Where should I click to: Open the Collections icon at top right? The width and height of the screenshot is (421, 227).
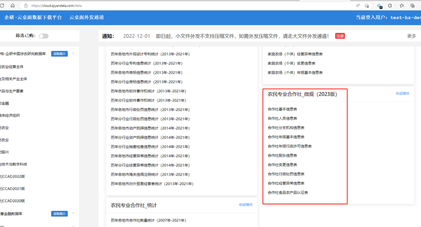(x=412, y=5)
